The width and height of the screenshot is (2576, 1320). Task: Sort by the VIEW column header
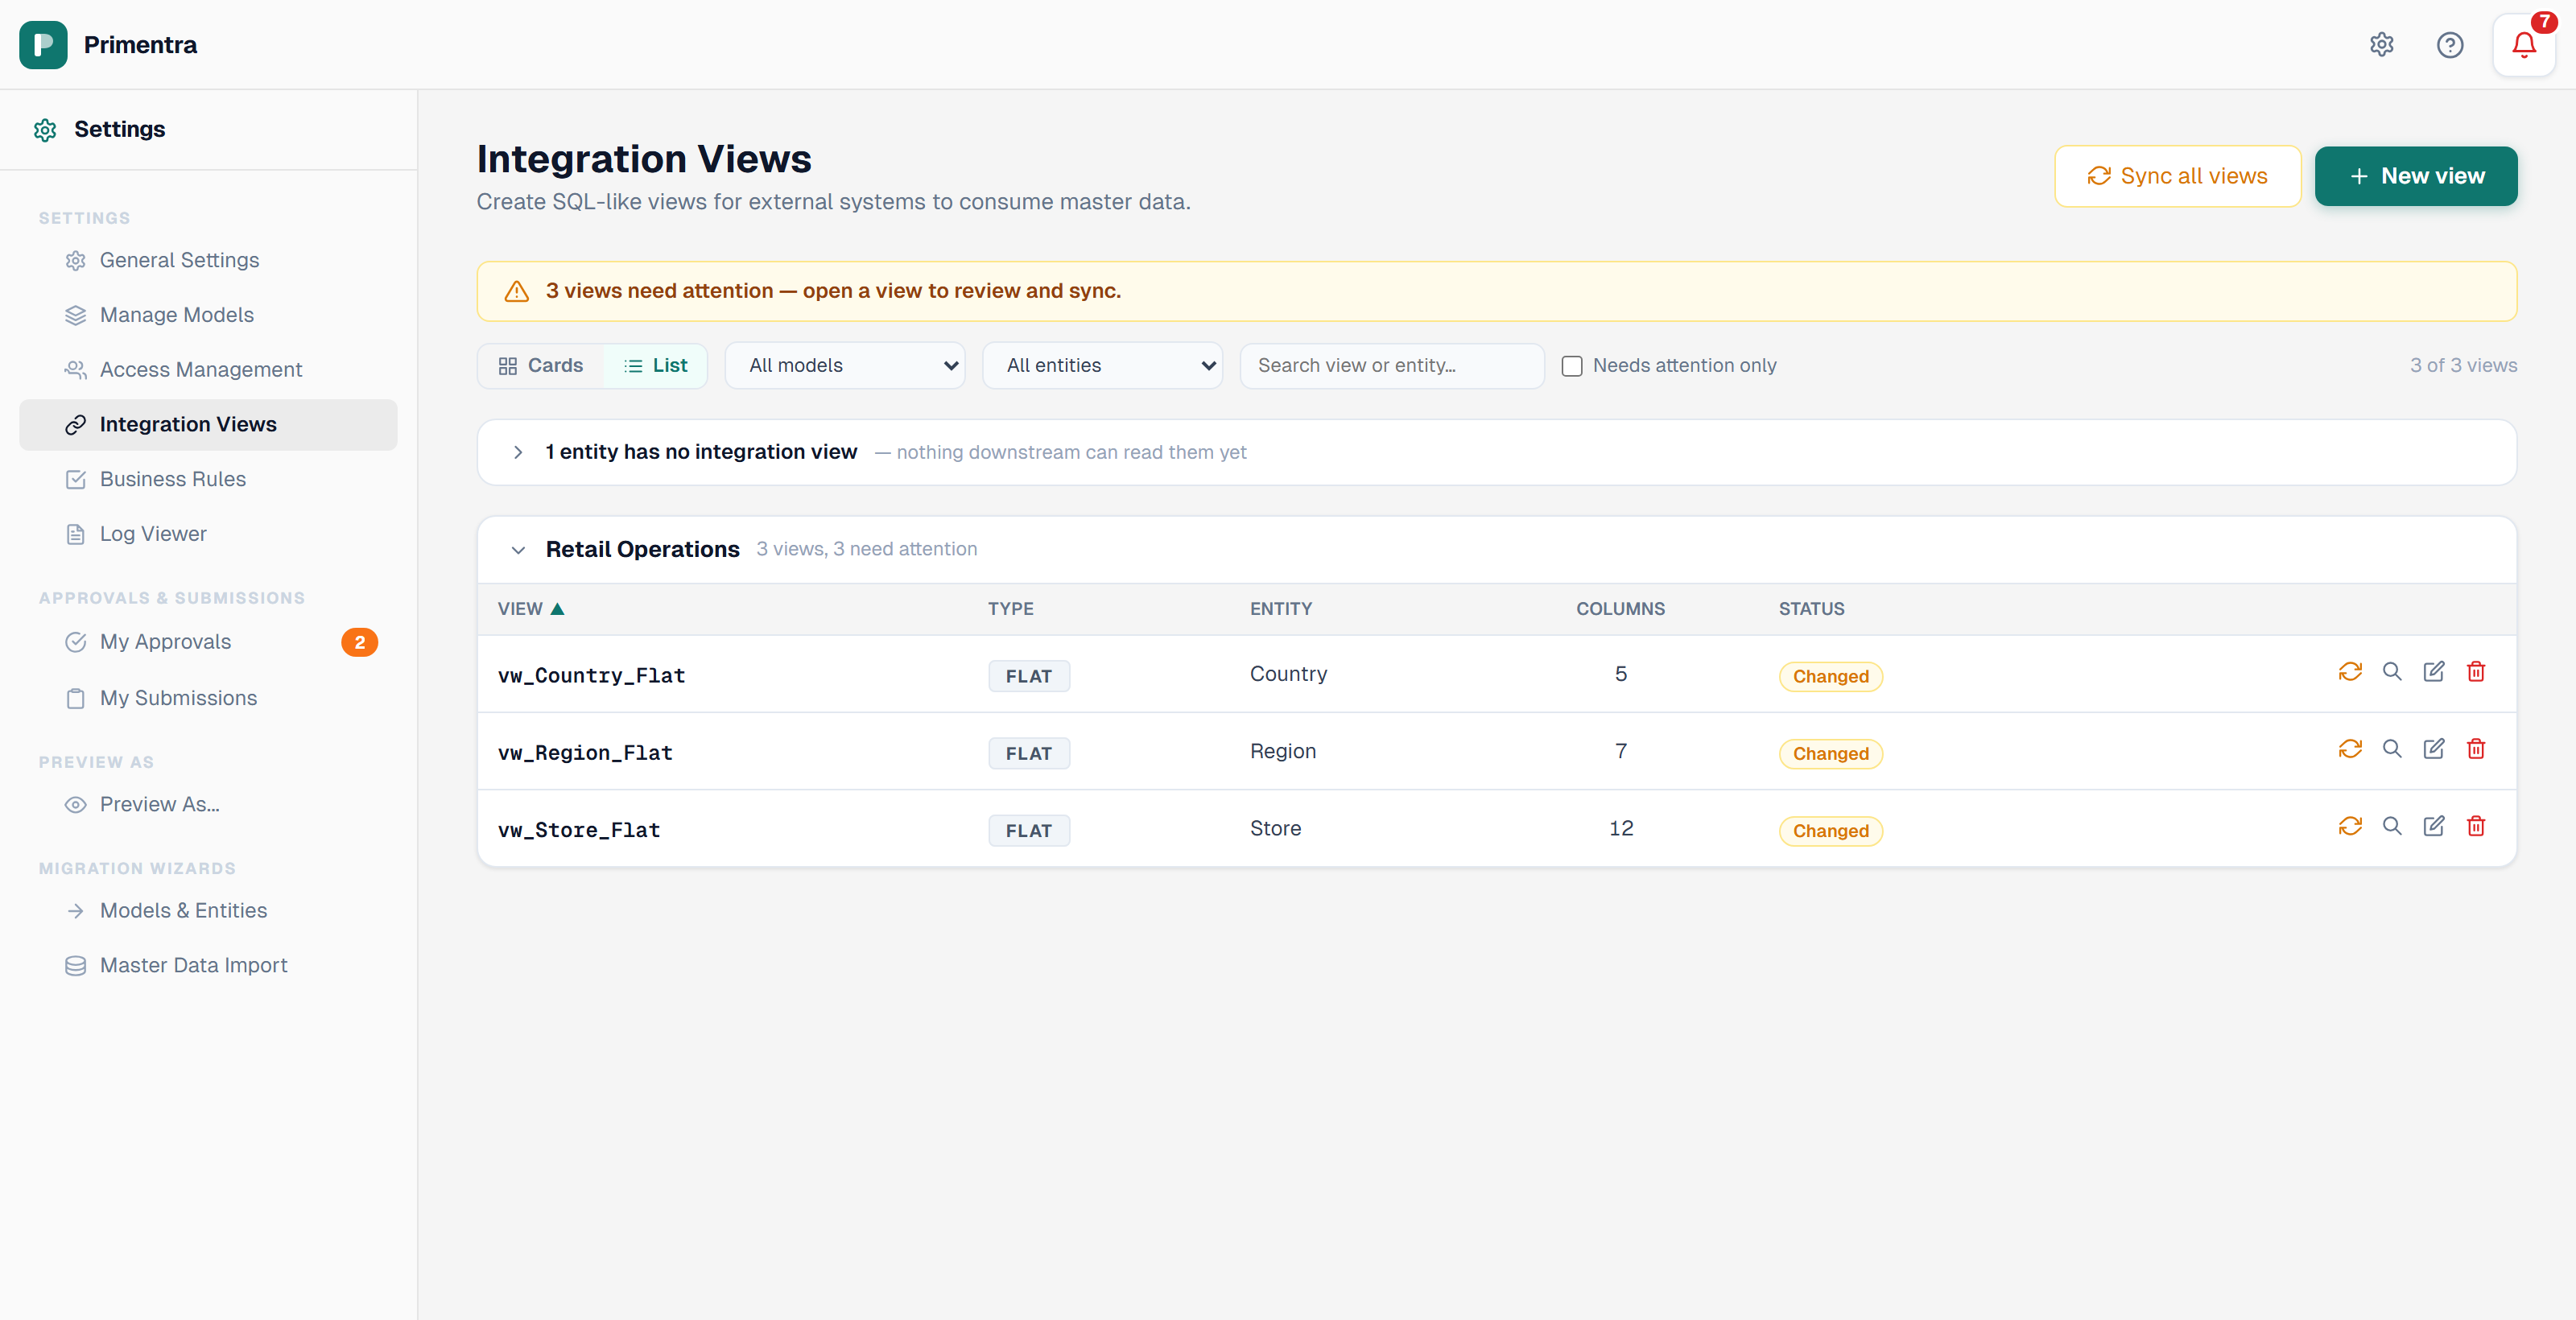(531, 609)
